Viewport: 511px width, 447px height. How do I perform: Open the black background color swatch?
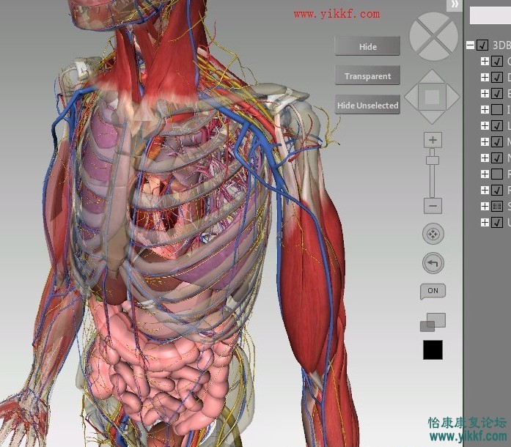(433, 350)
